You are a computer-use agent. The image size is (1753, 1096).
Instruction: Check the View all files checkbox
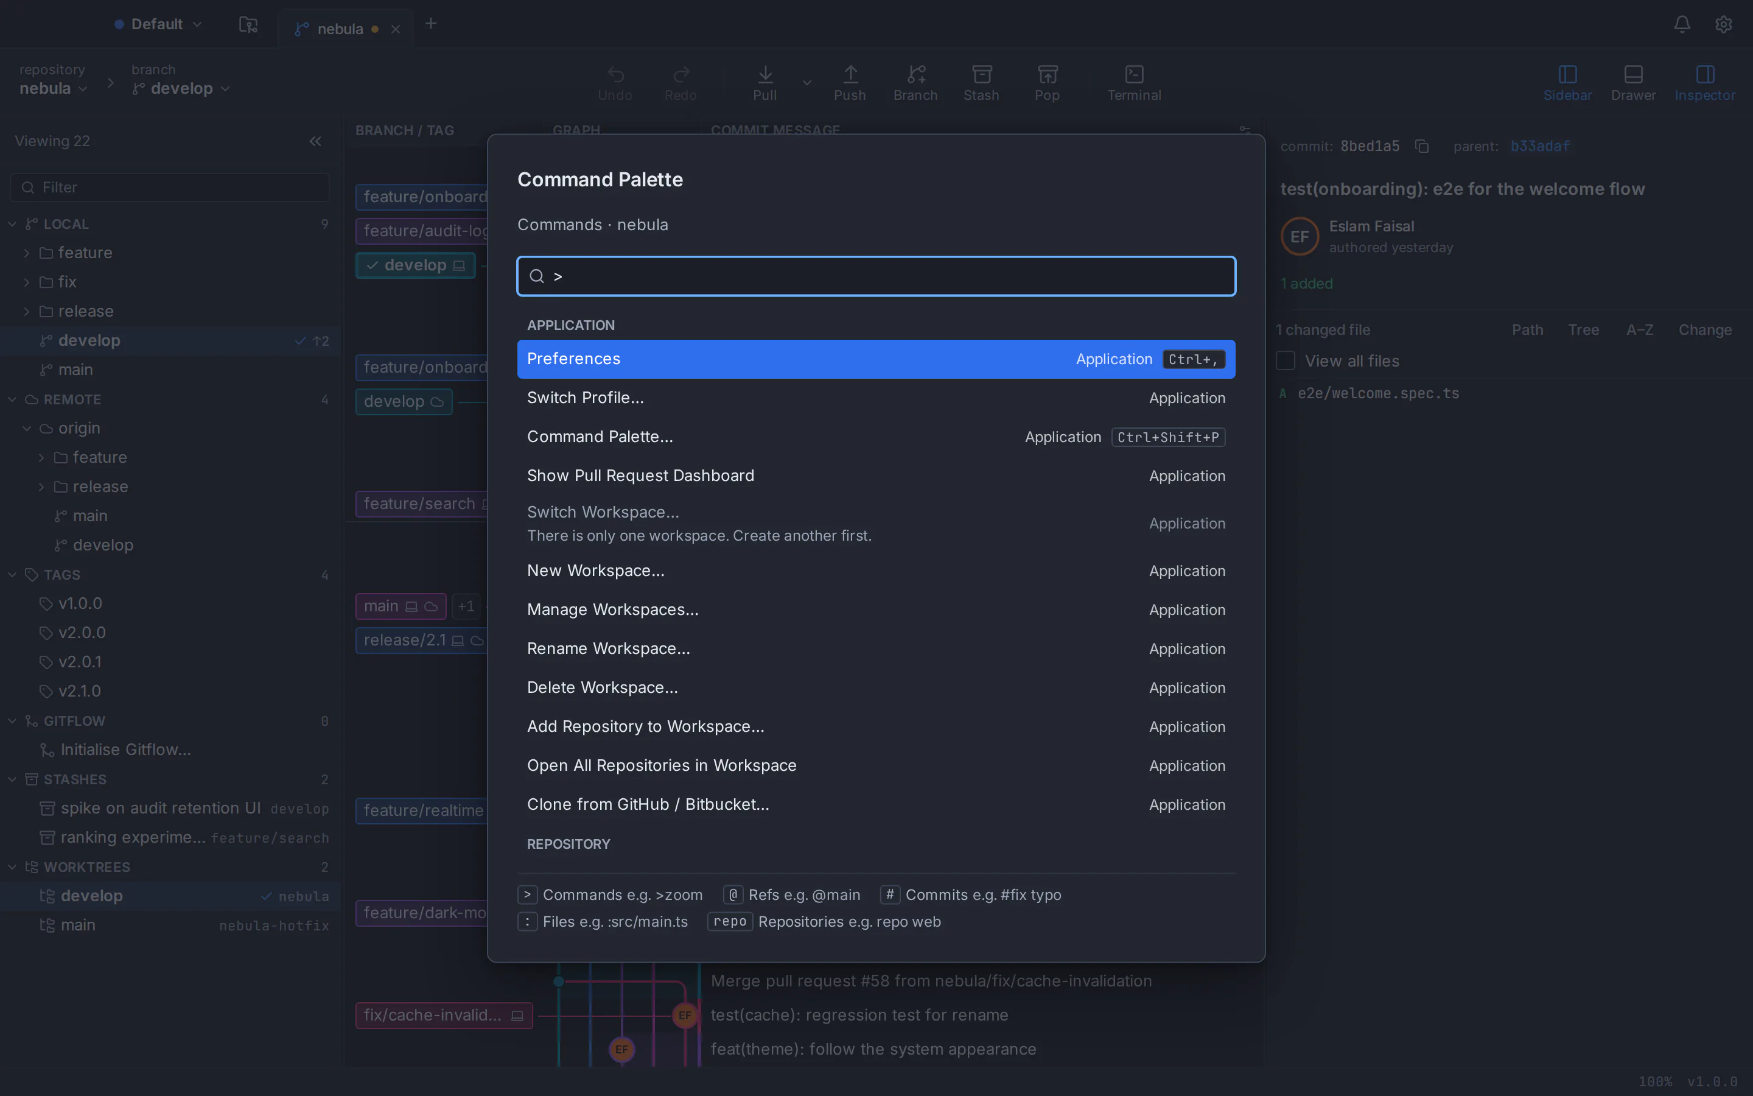tap(1285, 360)
